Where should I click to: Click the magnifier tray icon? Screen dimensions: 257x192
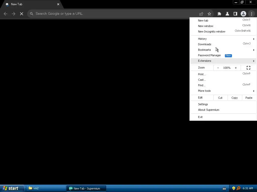coord(238,188)
